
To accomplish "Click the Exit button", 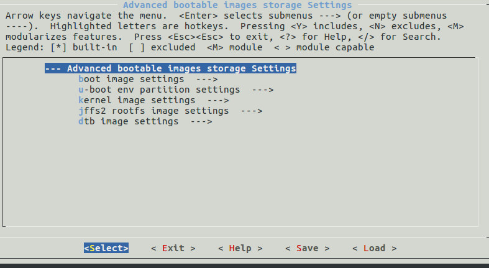I will tap(173, 248).
